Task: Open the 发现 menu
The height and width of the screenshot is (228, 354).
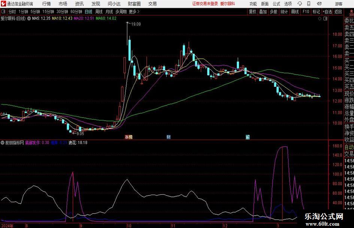Action: tap(96, 4)
